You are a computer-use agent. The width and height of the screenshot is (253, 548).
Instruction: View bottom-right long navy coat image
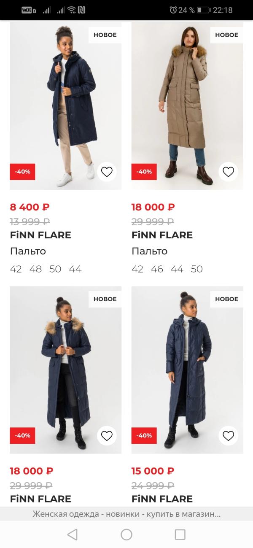pyautogui.click(x=187, y=370)
